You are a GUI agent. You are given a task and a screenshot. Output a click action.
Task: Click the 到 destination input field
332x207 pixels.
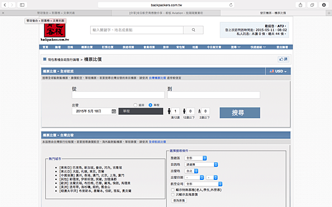click(x=214, y=95)
